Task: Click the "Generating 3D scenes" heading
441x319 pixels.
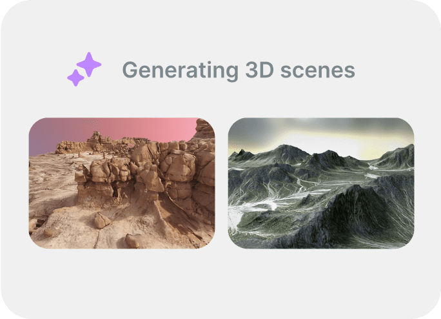Action: click(239, 70)
